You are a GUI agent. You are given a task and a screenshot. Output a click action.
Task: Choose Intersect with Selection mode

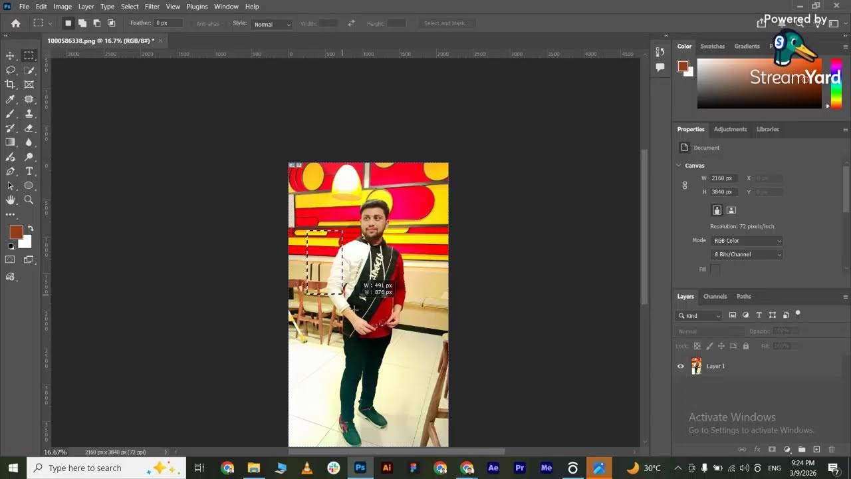112,23
